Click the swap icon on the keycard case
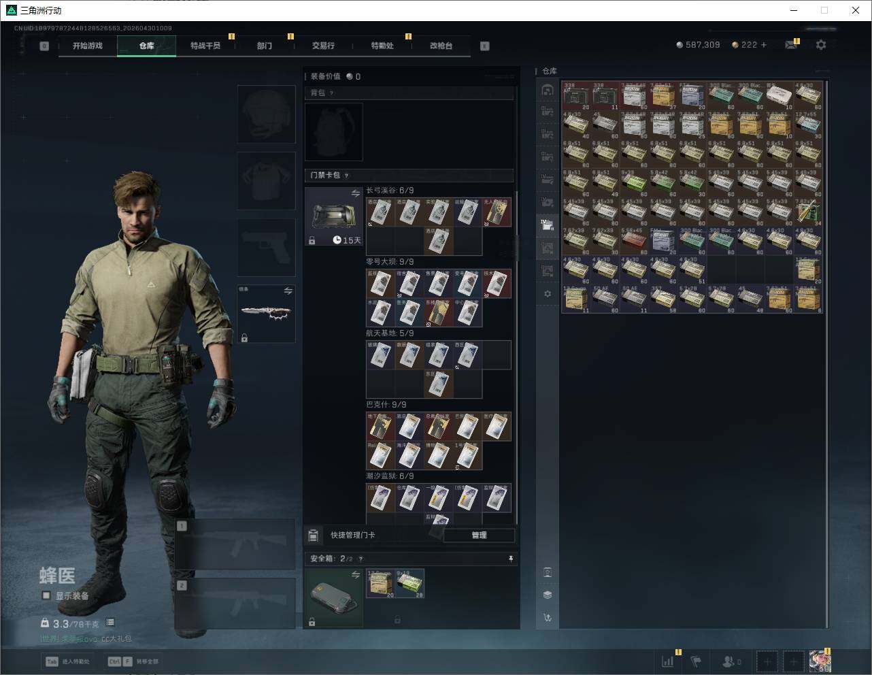This screenshot has height=675, width=872. pyautogui.click(x=355, y=194)
